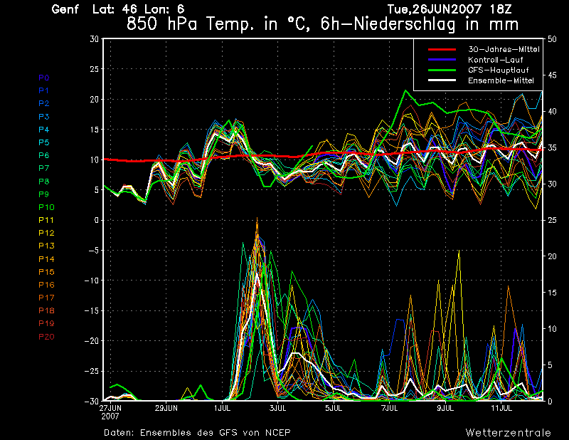
Task: Click the P14 ensemble member label
Action: 46,259
